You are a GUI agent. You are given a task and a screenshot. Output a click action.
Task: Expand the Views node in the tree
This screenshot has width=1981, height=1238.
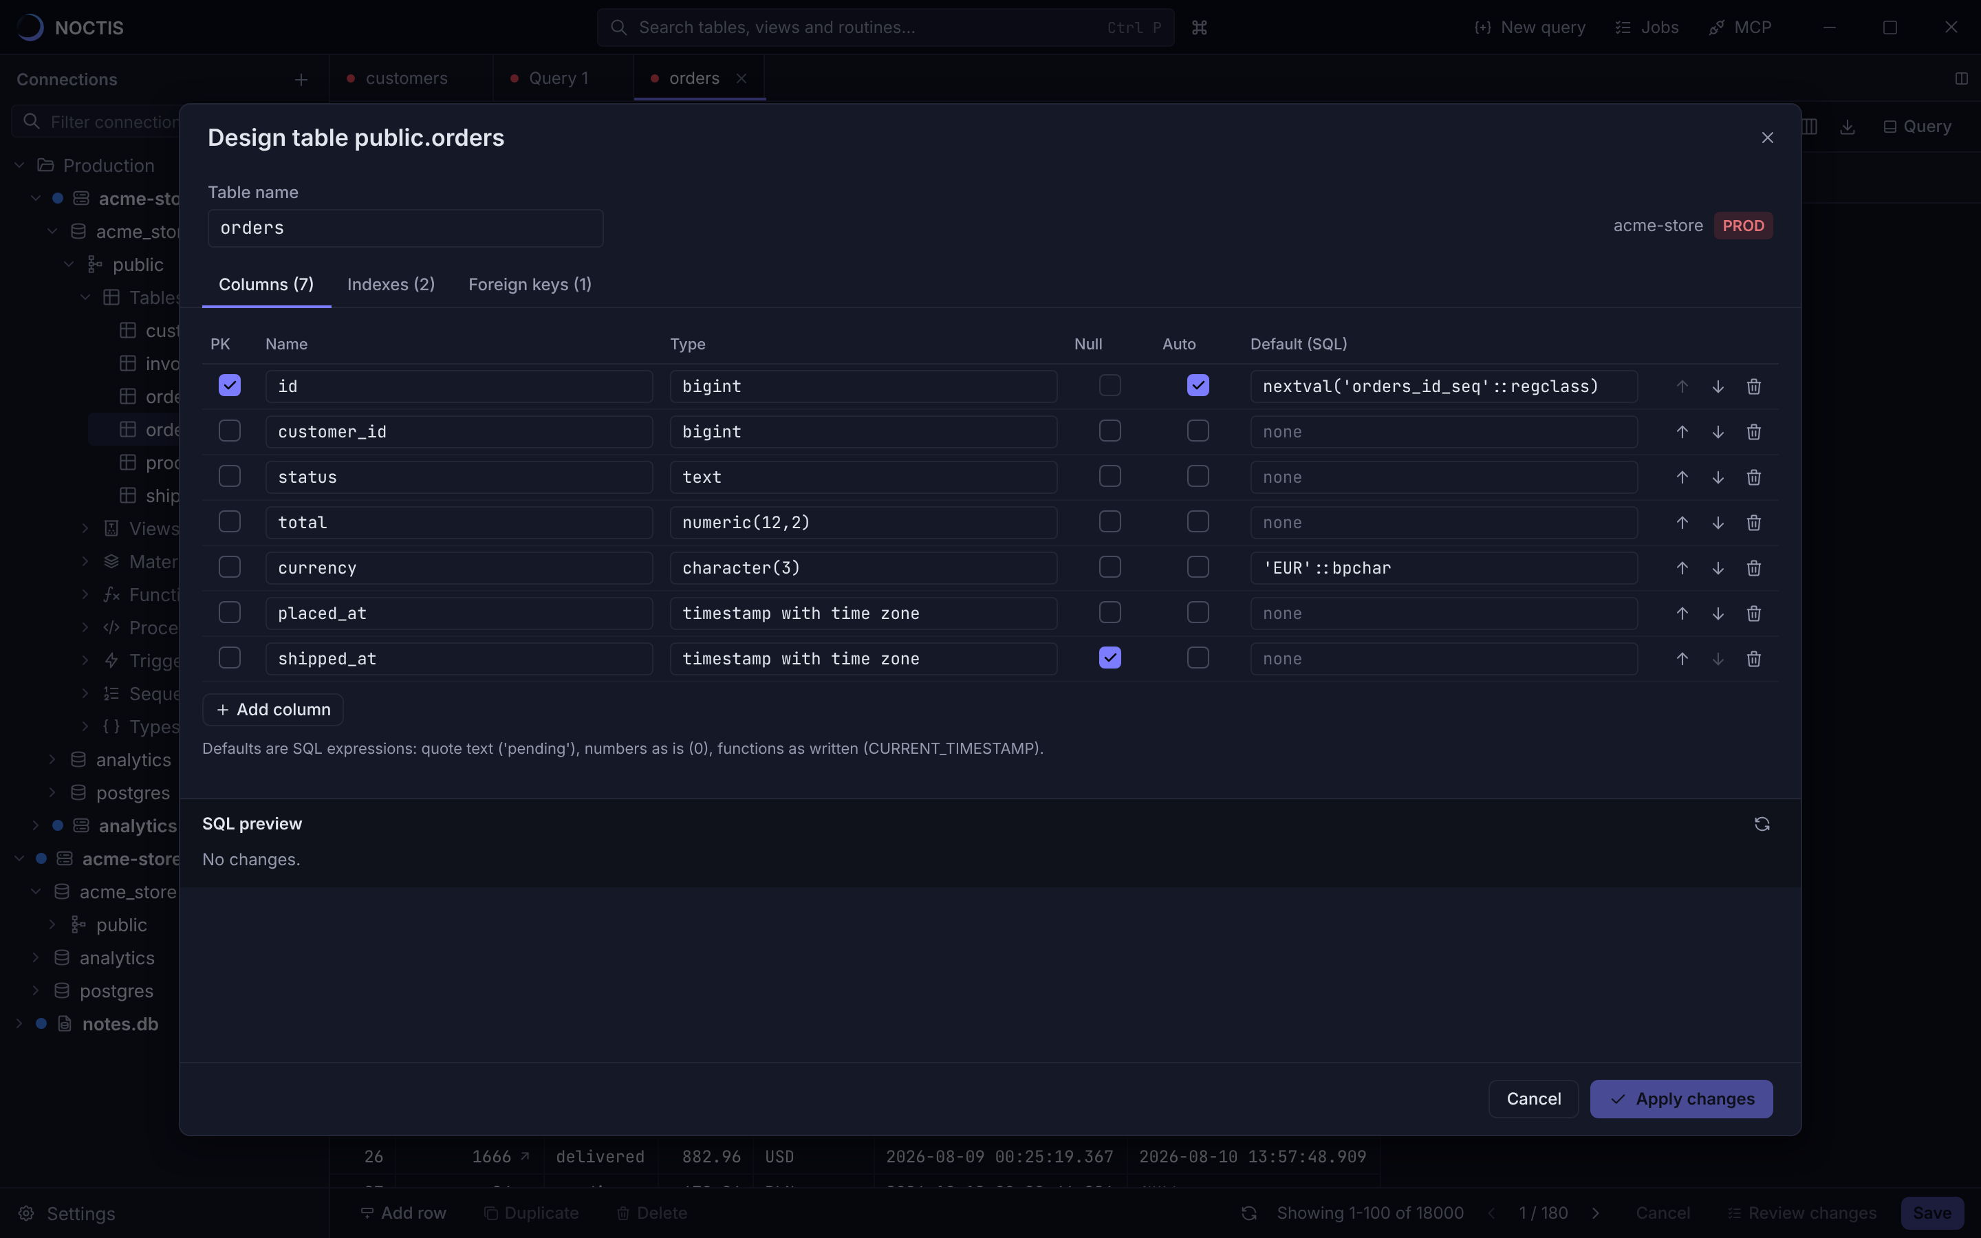(x=85, y=528)
